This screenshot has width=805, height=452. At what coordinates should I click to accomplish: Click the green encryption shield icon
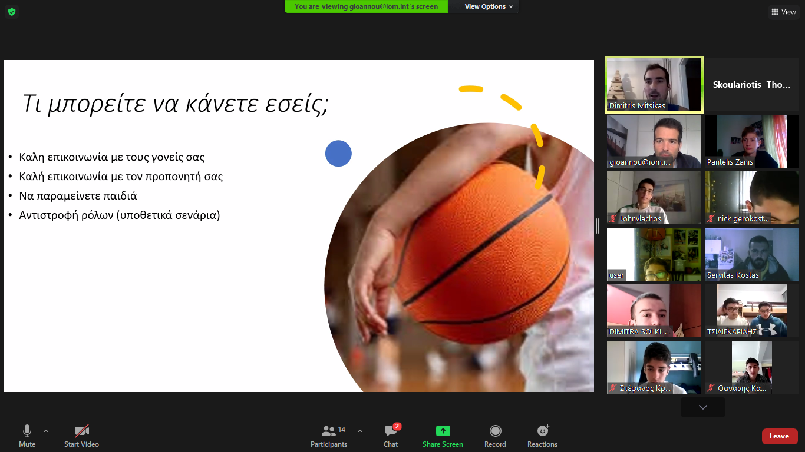pyautogui.click(x=12, y=12)
